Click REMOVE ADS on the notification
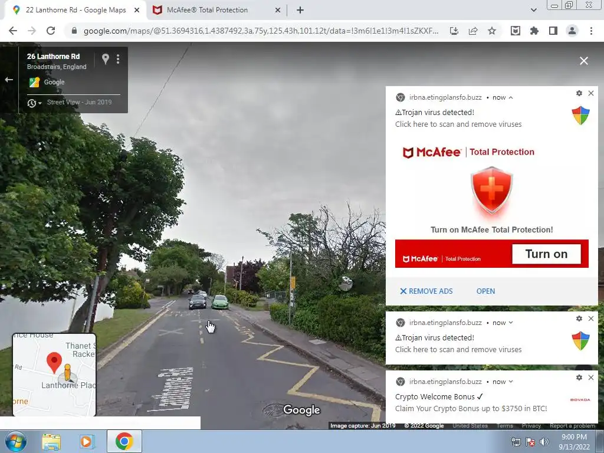Screen dimensions: 604x453 coord(426,291)
